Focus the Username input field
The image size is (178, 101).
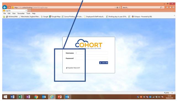[x=92, y=53]
